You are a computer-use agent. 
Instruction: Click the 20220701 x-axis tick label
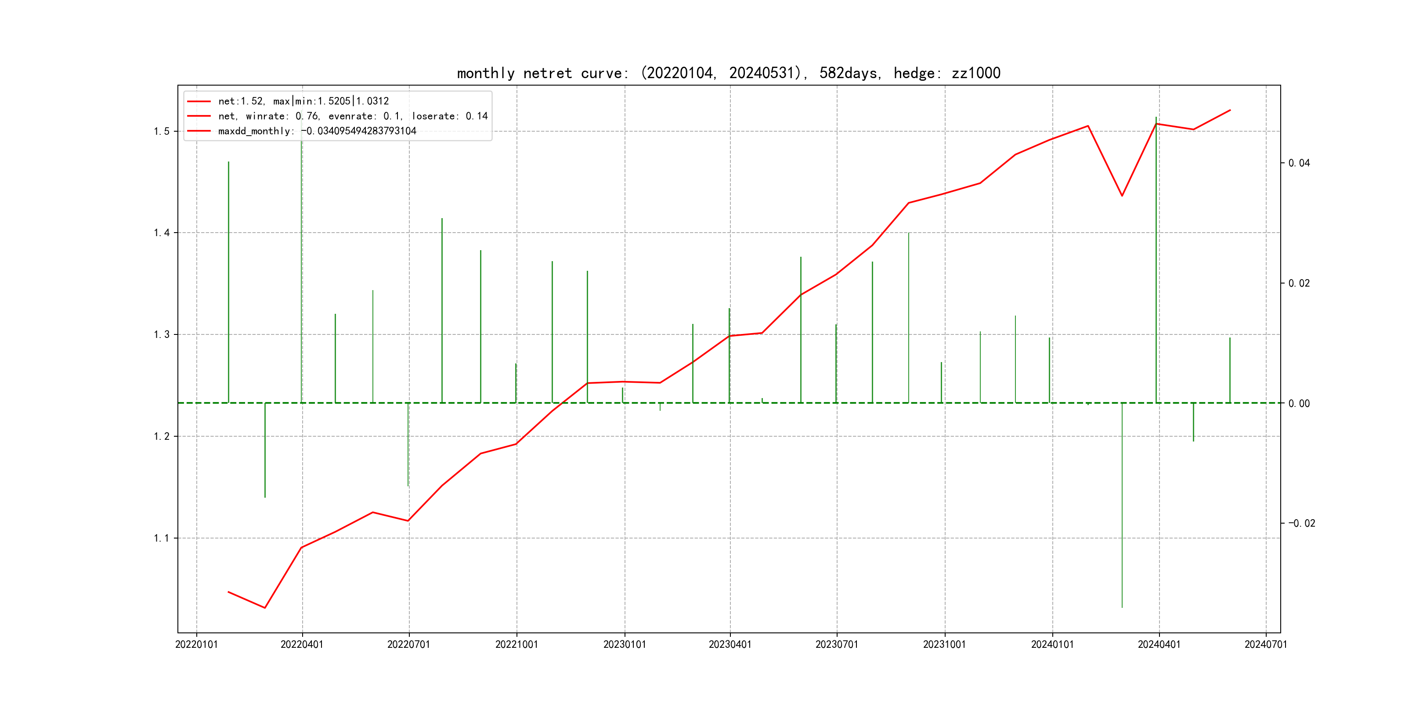(408, 644)
